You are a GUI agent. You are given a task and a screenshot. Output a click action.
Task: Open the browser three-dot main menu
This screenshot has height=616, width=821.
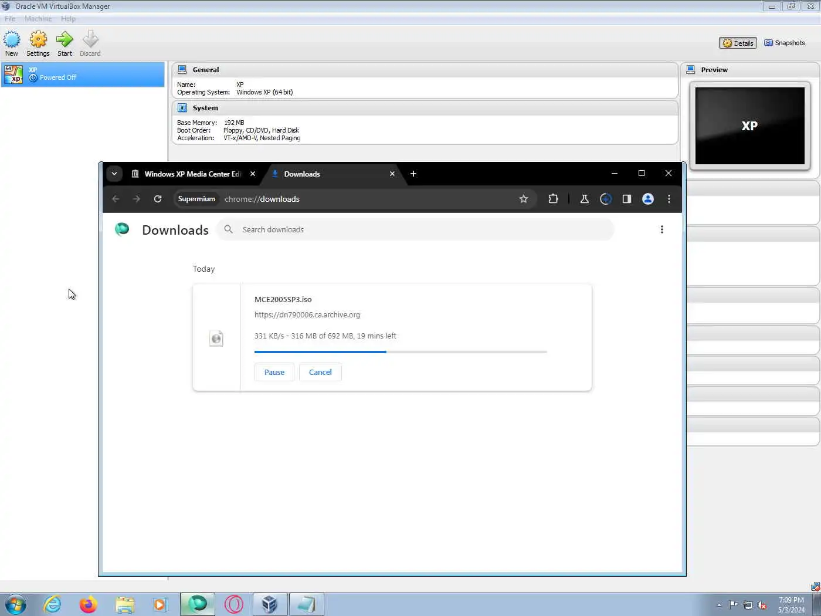pyautogui.click(x=669, y=199)
